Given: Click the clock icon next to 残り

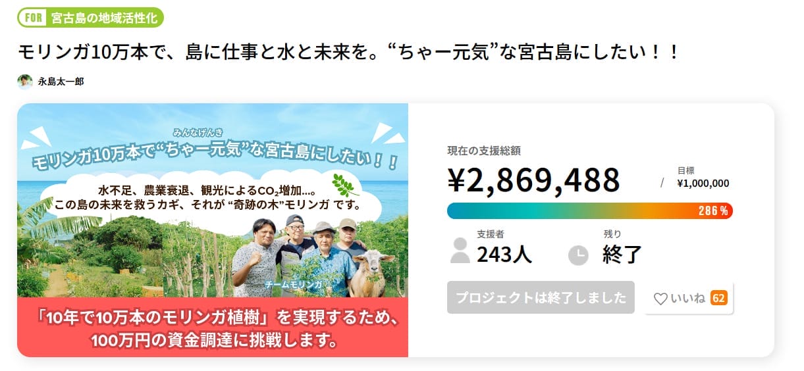Looking at the screenshot, I should pos(577,255).
